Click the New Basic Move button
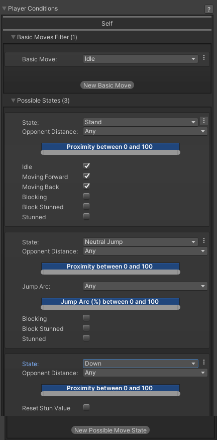Image resolution: width=217 pixels, height=440 pixels. [107, 85]
